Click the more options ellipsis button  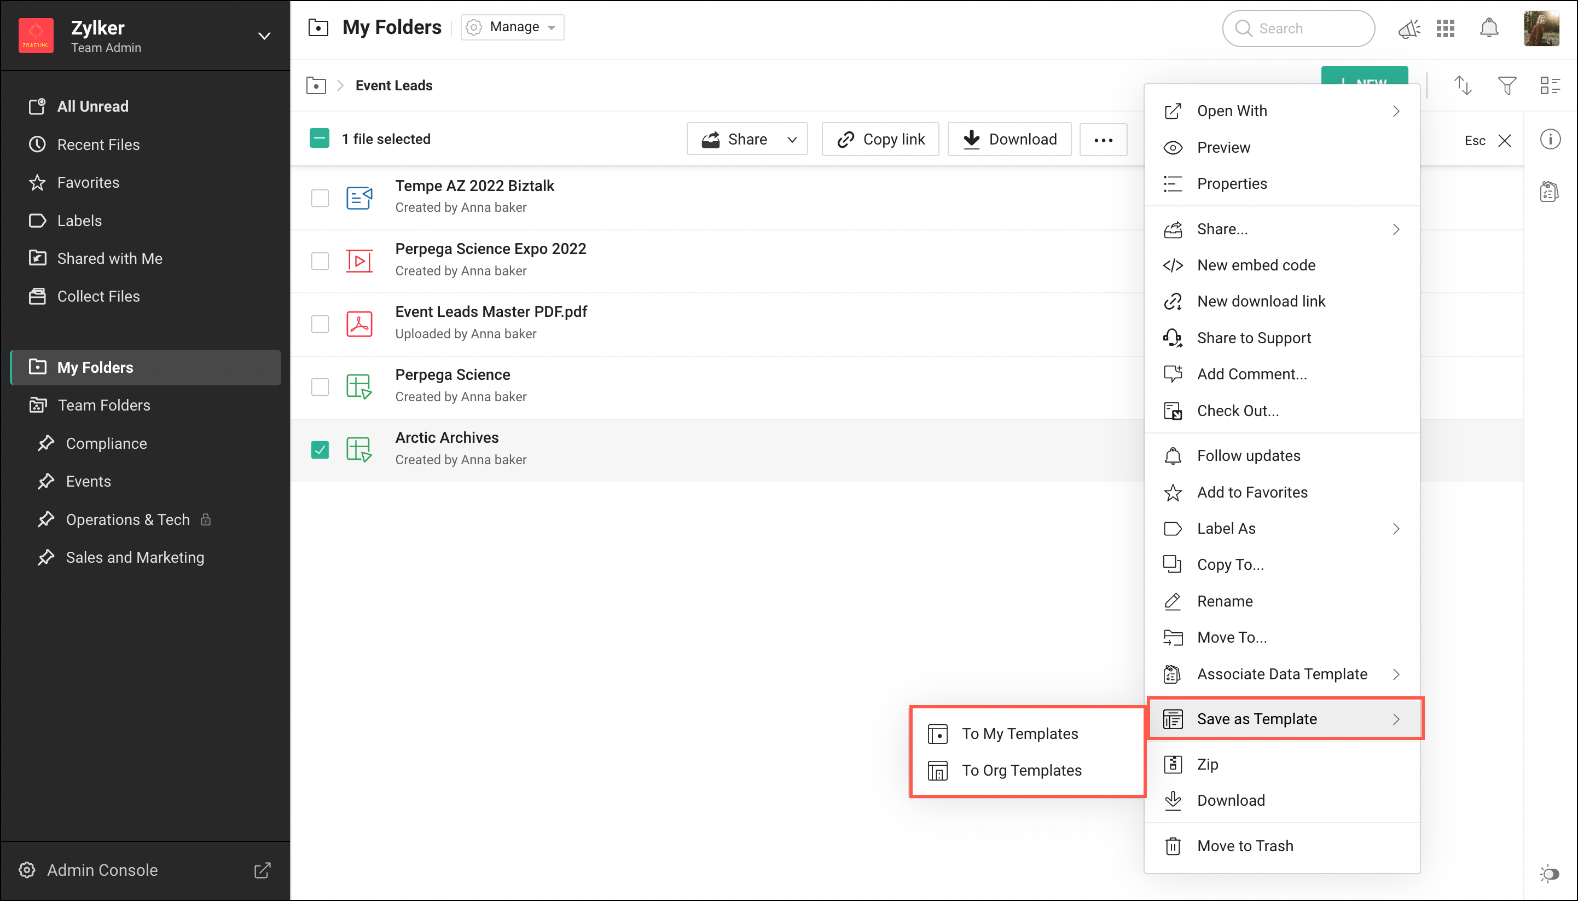[1103, 140]
